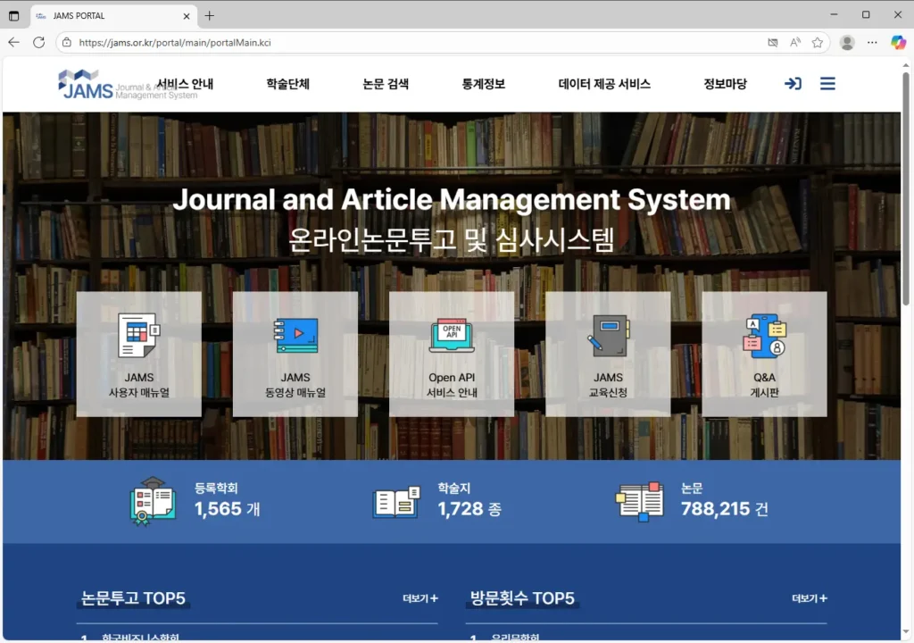This screenshot has height=643, width=914.
Task: Open the 서비스 안내 menu
Action: click(185, 84)
